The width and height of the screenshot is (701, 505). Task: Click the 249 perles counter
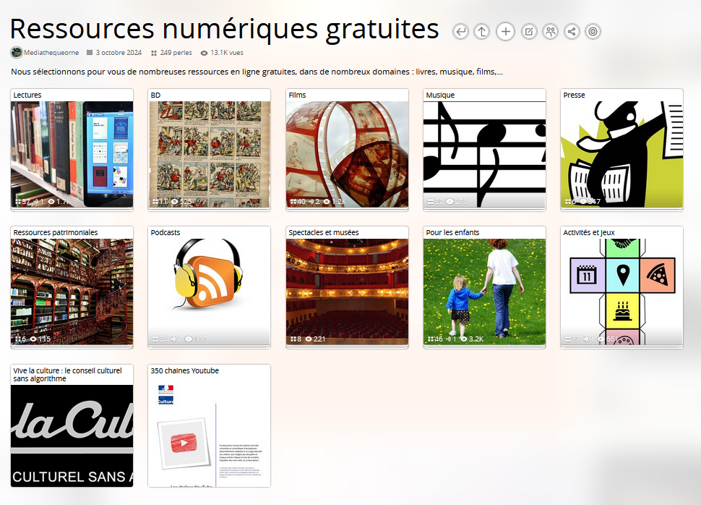click(173, 52)
